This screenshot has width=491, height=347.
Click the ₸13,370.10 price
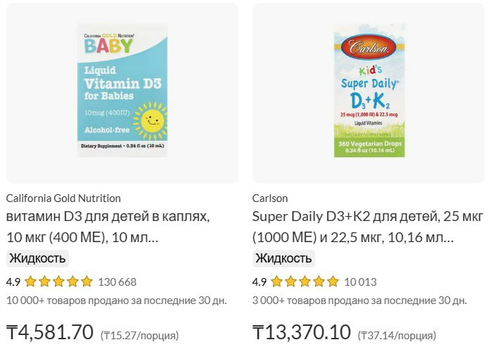[x=301, y=332]
